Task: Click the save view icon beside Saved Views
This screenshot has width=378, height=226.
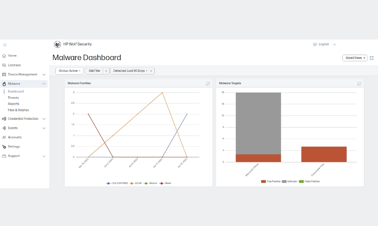Action: pos(372,58)
